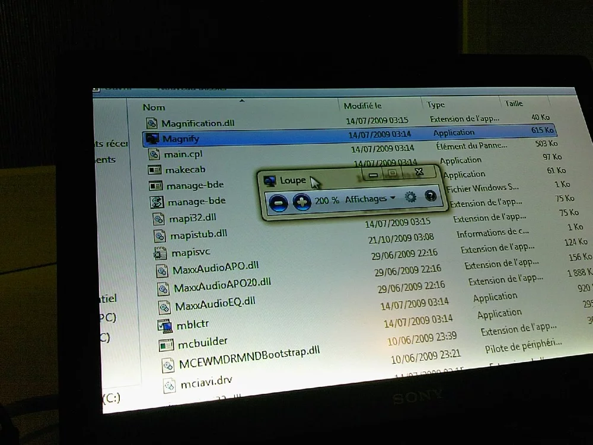Viewport: 593px width, 445px height.
Task: Select the mapisvc file name
Action: point(191,252)
